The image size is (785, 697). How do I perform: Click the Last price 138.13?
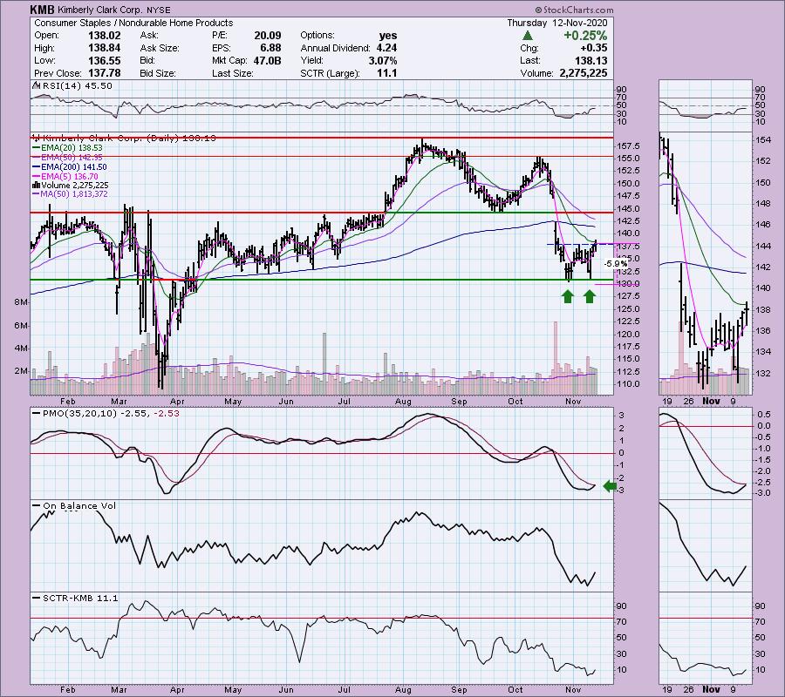(591, 60)
